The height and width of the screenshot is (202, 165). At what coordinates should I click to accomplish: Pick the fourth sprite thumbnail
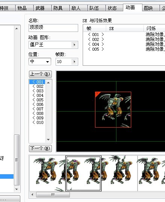tap(151, 173)
